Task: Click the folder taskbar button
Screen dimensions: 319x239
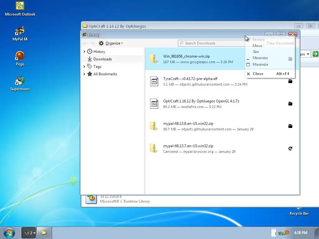Action: coord(44,233)
